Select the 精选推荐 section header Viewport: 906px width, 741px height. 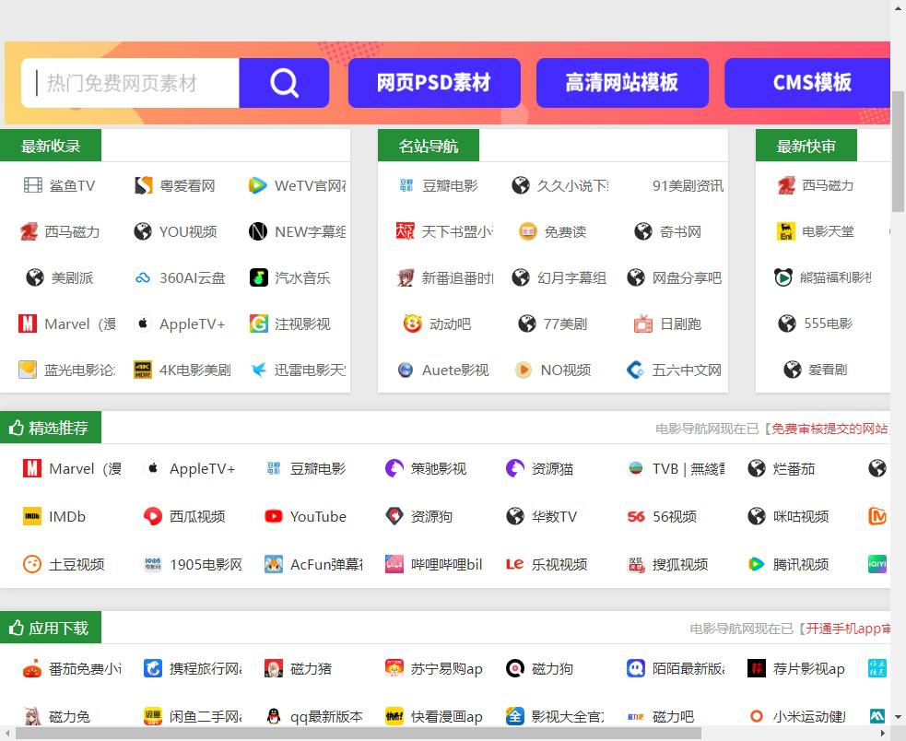(x=51, y=428)
